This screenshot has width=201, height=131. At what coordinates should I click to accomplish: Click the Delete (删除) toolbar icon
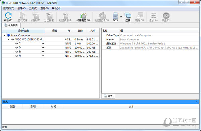pos(140,17)
